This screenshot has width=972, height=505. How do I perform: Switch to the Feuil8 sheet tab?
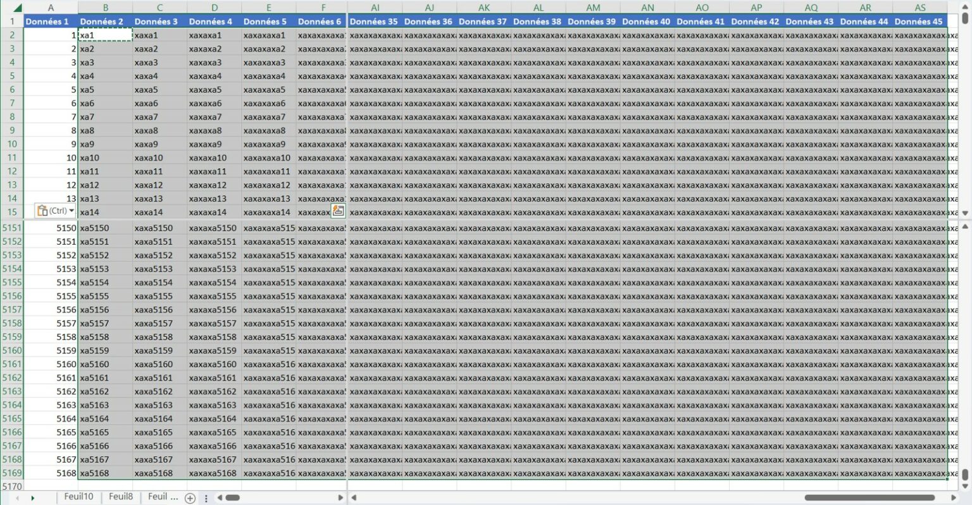coord(121,497)
